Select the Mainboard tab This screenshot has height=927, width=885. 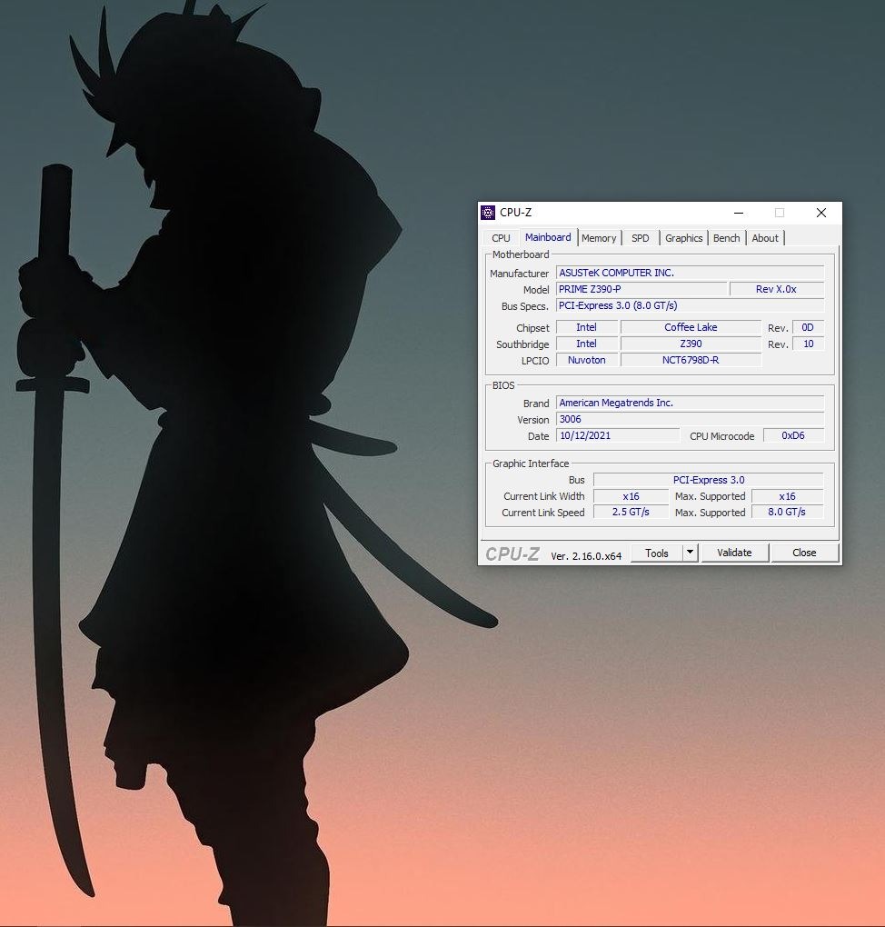click(548, 237)
